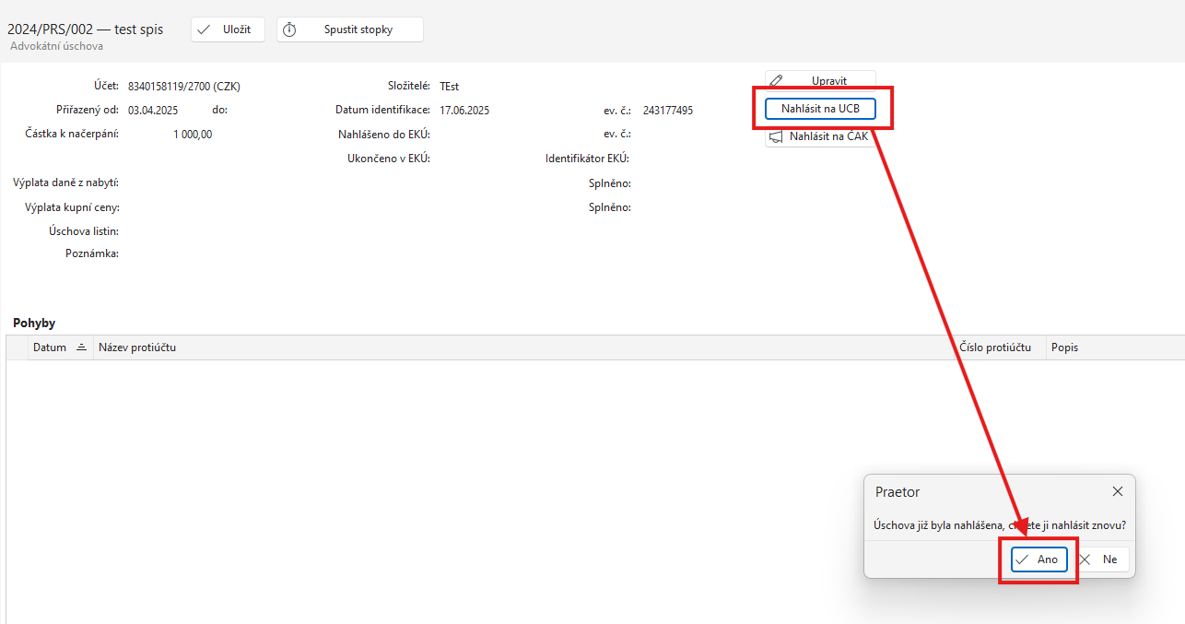Select account number 8340158119/2700 (CZK)
Screen dimensions: 1185x624
tap(183, 87)
